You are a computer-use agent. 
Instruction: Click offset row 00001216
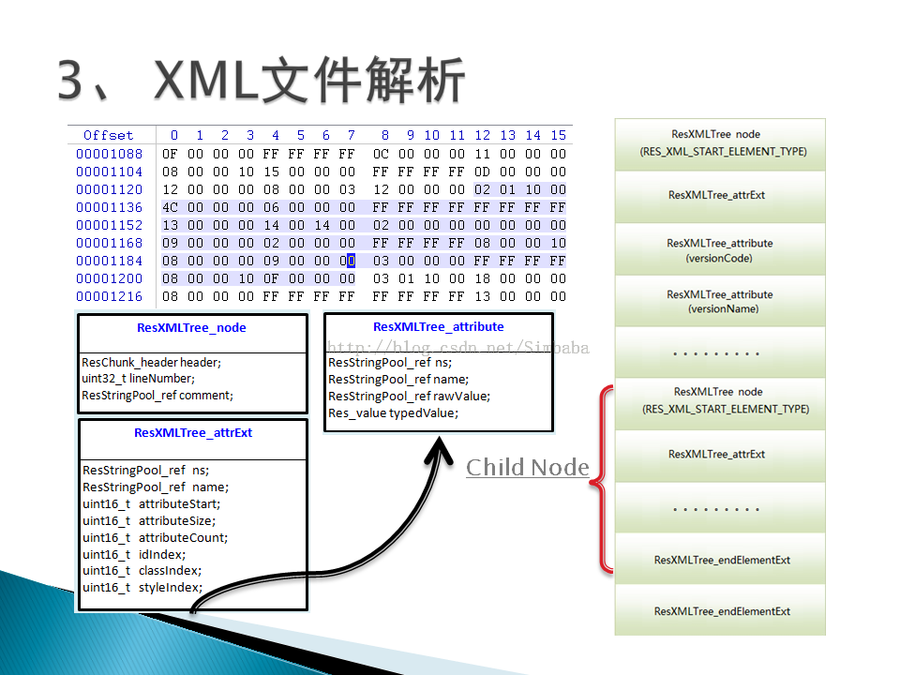click(321, 296)
